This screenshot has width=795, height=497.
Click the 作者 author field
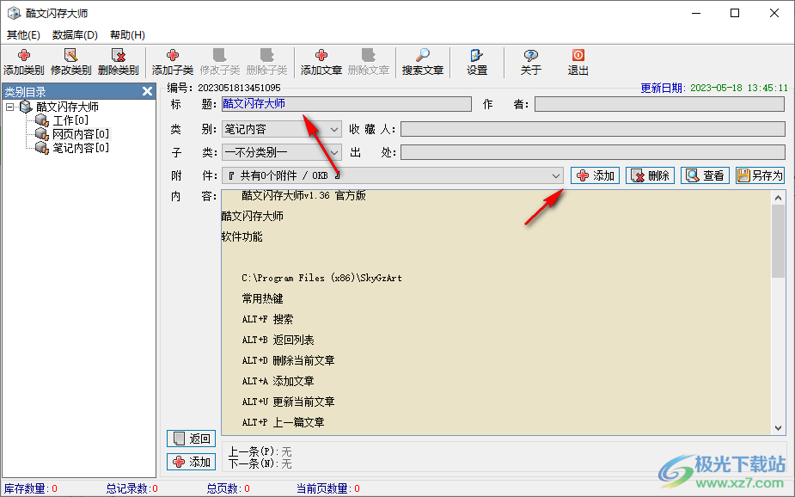click(659, 104)
